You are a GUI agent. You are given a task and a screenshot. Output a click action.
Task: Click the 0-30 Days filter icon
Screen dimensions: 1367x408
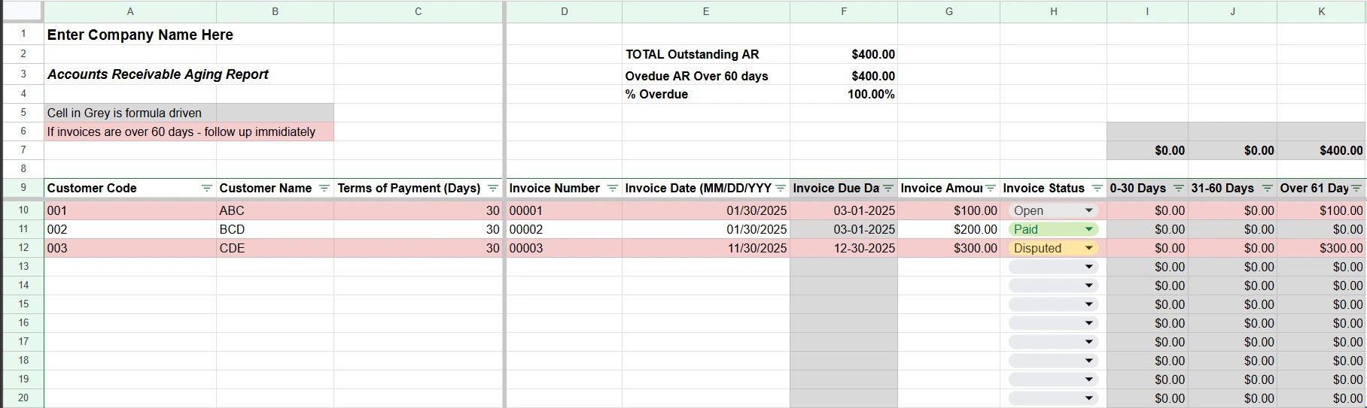[x=1179, y=188]
